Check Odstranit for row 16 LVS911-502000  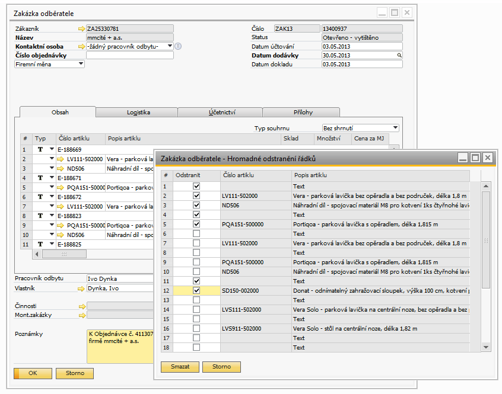point(196,328)
